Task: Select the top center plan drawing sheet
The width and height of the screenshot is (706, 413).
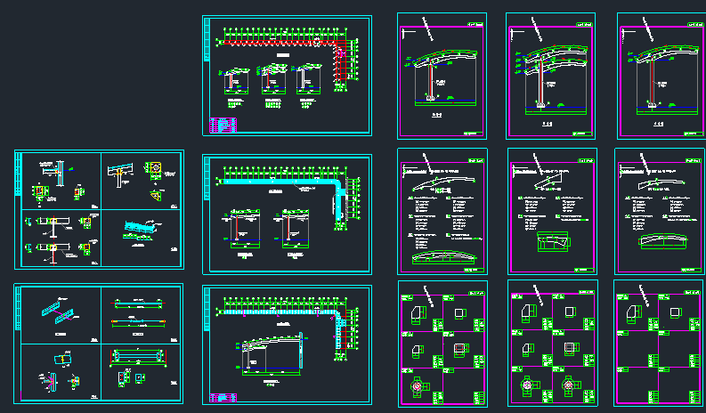Action: click(287, 76)
